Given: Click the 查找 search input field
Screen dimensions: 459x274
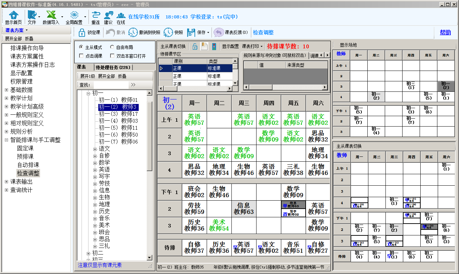Looking at the screenshot, I should pyautogui.click(x=111, y=84).
